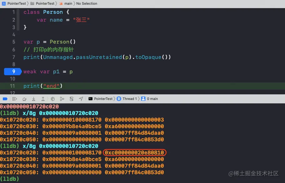Click the console output 0x000000010720c020 in red

tap(29, 107)
